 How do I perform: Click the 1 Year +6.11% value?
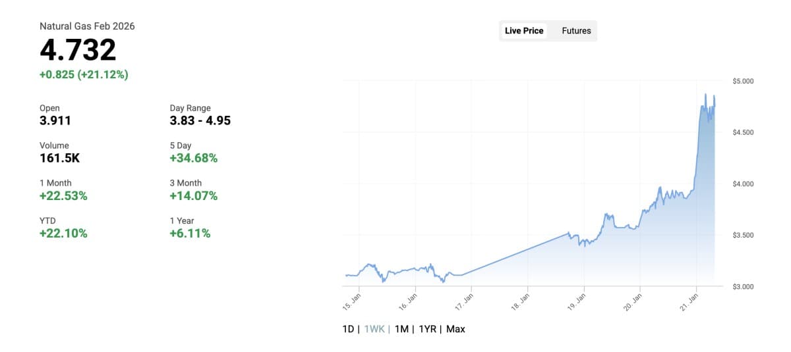coord(190,233)
